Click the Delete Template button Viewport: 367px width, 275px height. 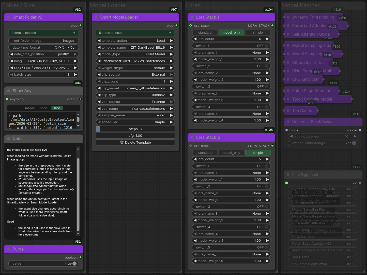(135, 143)
